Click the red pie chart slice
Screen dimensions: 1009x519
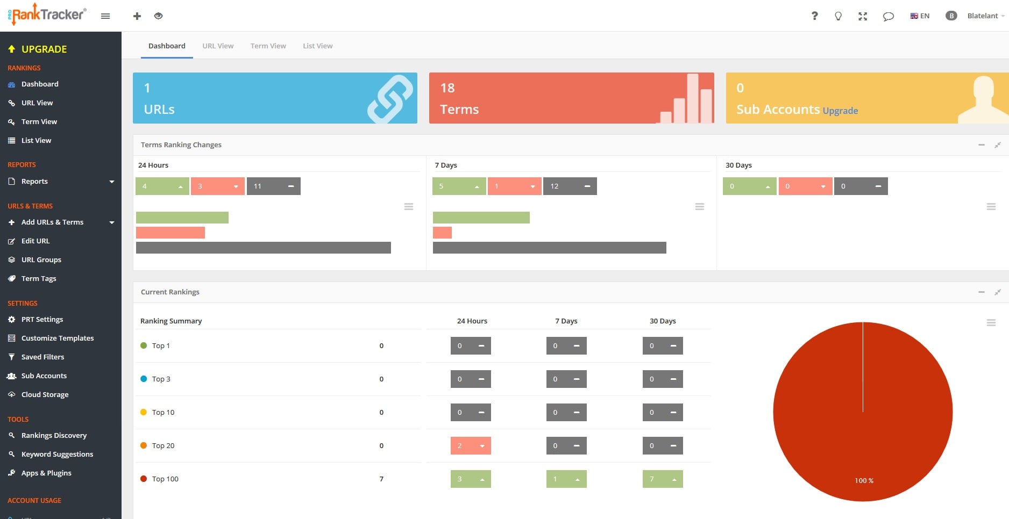(863, 412)
